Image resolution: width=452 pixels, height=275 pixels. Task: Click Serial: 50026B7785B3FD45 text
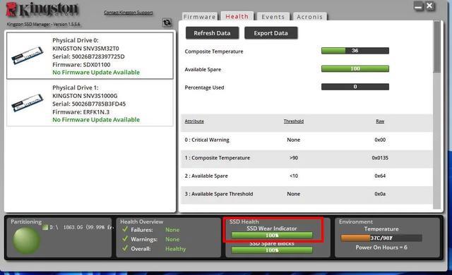pyautogui.click(x=89, y=104)
